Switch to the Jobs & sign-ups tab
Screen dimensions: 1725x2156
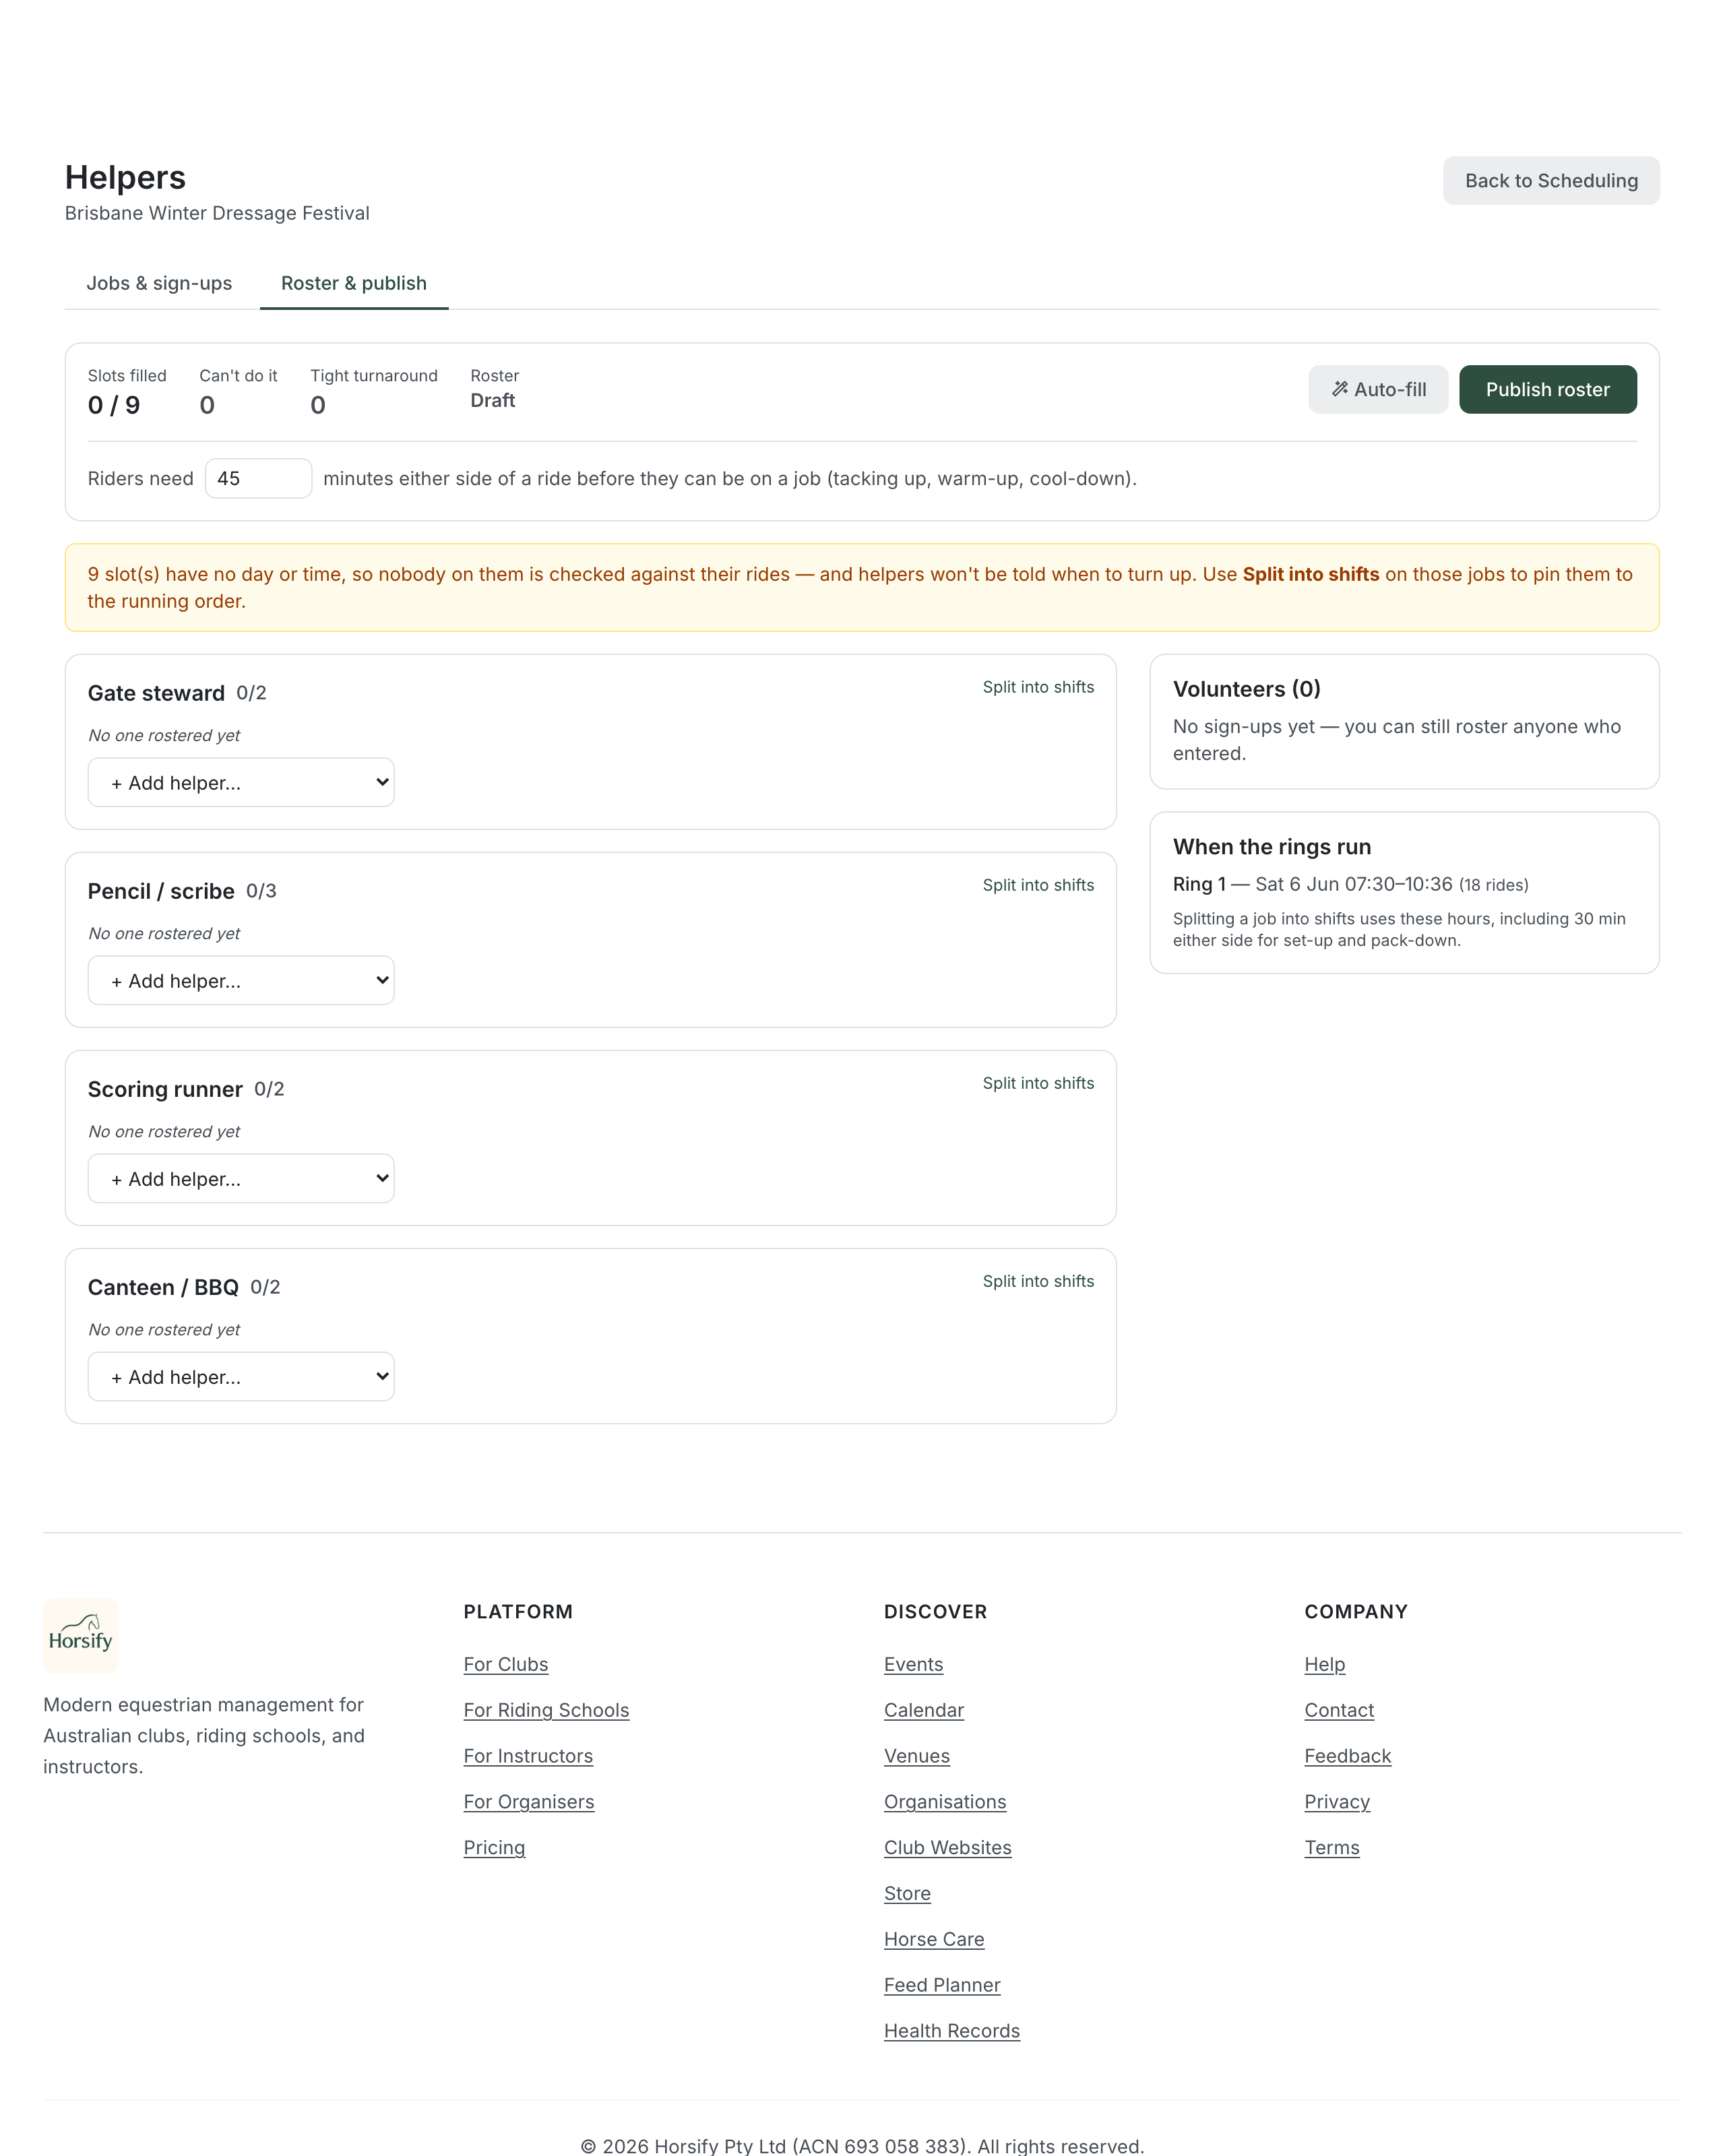[159, 283]
